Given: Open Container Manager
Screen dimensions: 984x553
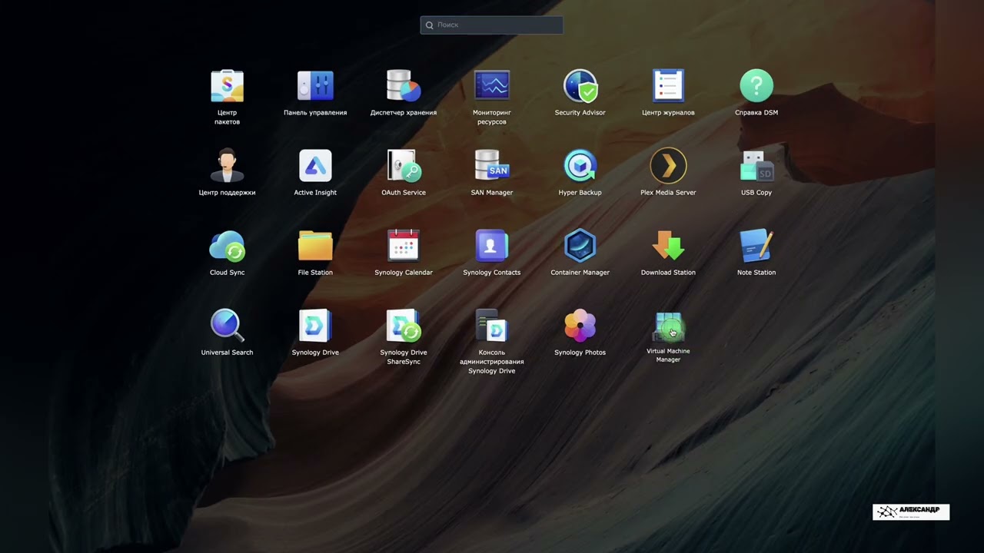Looking at the screenshot, I should click(580, 246).
